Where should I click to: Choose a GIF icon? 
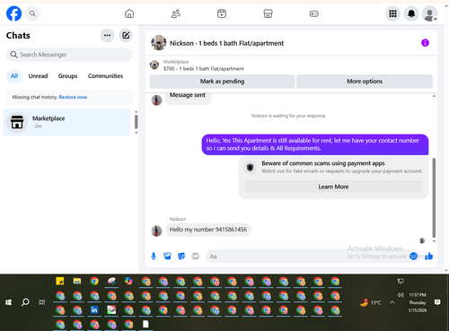point(195,257)
